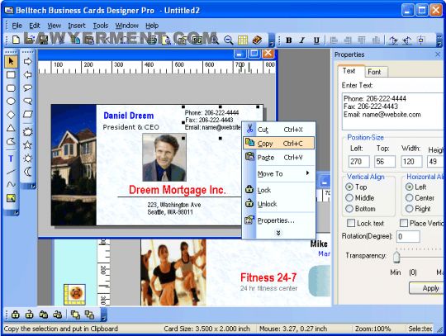Select Top vertical align option
The image size is (446, 336).
[x=349, y=187]
